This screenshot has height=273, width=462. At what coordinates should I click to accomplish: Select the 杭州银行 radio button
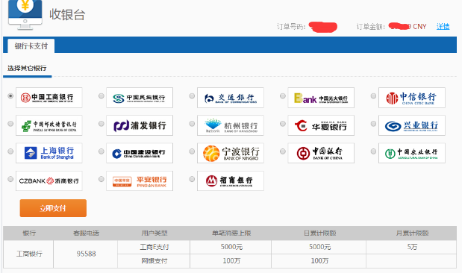pos(192,123)
